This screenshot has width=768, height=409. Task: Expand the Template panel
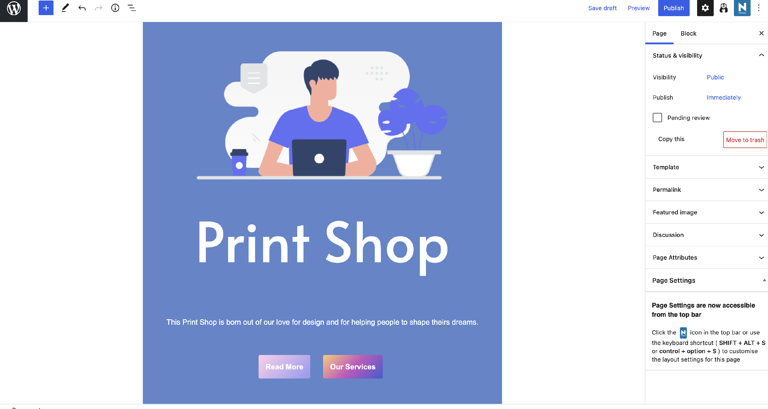(706, 167)
